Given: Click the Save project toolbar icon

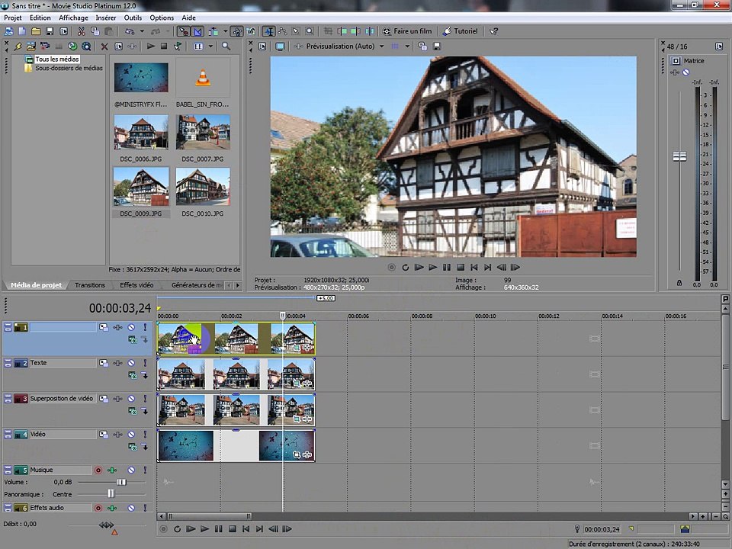Looking at the screenshot, I should coord(50,31).
